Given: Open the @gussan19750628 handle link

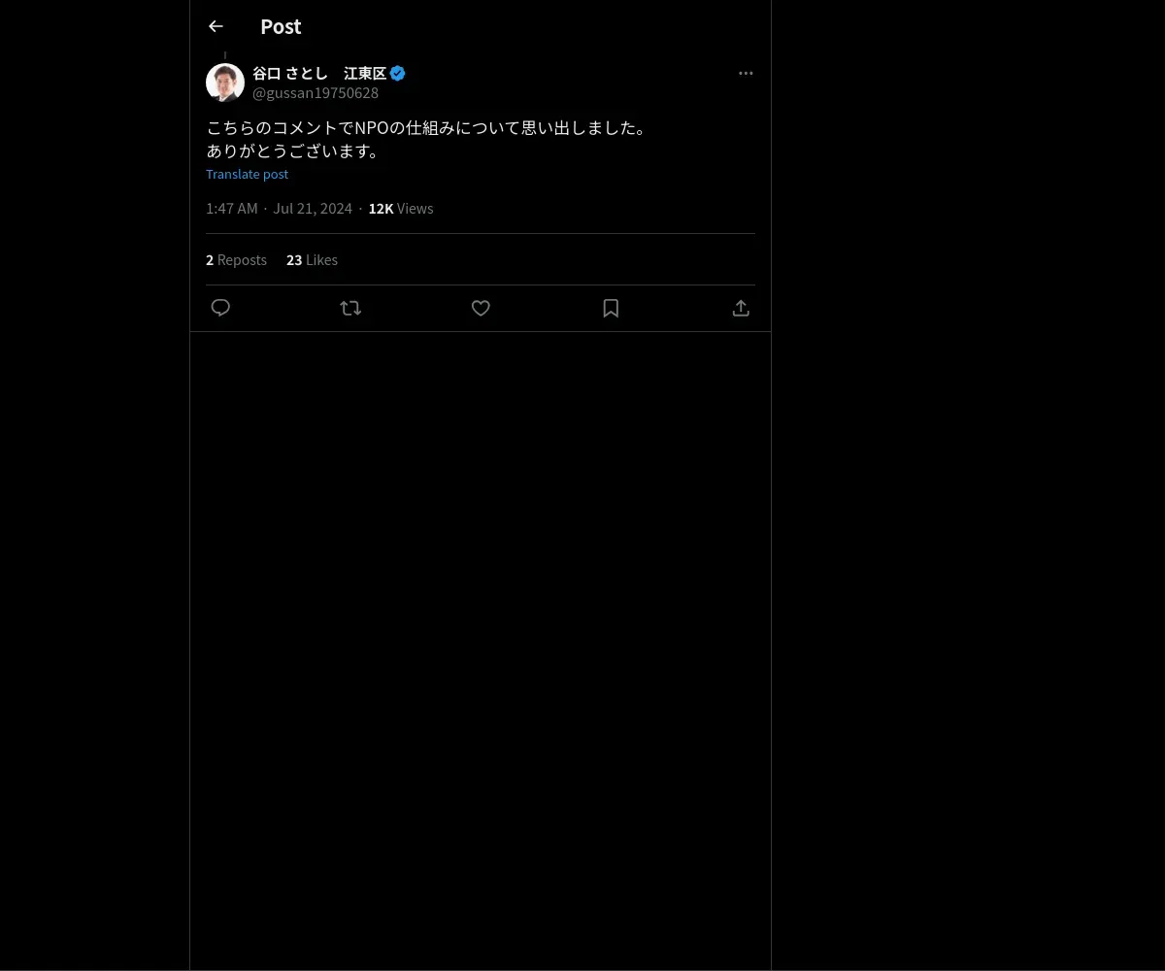Looking at the screenshot, I should [x=316, y=93].
